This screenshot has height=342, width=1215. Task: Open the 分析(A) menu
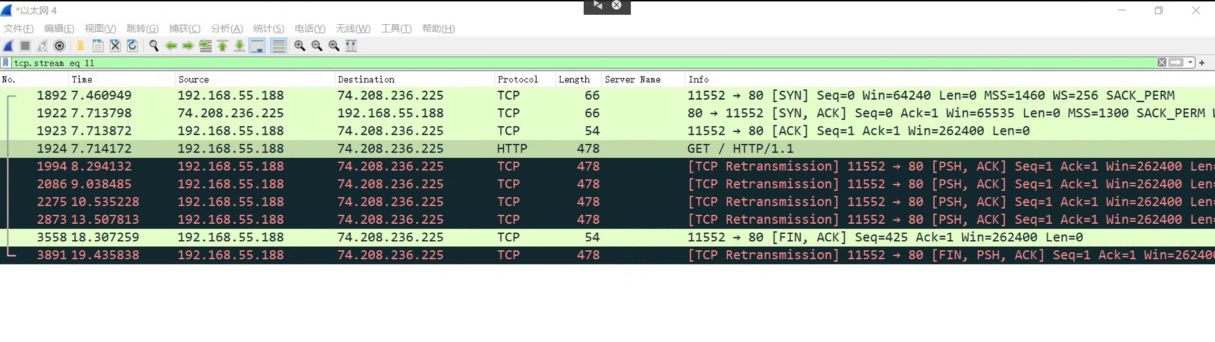pos(227,28)
